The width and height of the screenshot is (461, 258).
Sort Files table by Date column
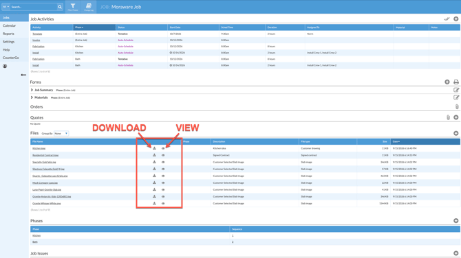coord(425,141)
